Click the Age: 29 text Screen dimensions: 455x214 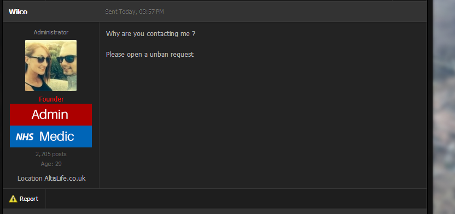pyautogui.click(x=51, y=164)
